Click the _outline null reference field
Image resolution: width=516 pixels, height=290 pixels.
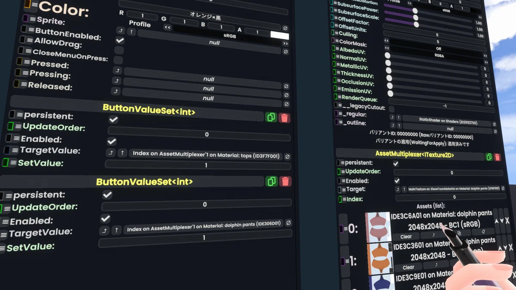[447, 128]
